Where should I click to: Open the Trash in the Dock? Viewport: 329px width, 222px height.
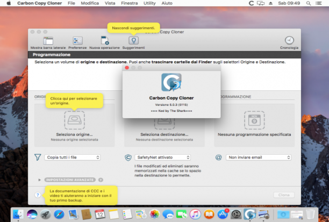tap(310, 214)
